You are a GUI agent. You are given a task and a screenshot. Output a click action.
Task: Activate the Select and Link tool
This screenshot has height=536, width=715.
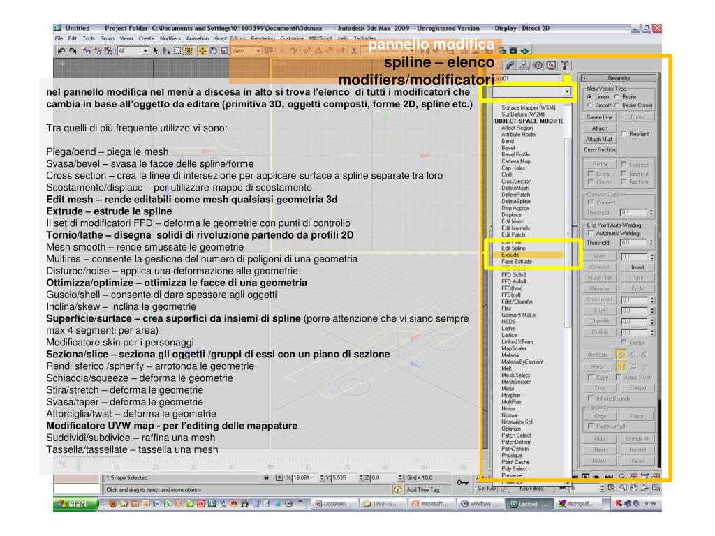[87, 51]
